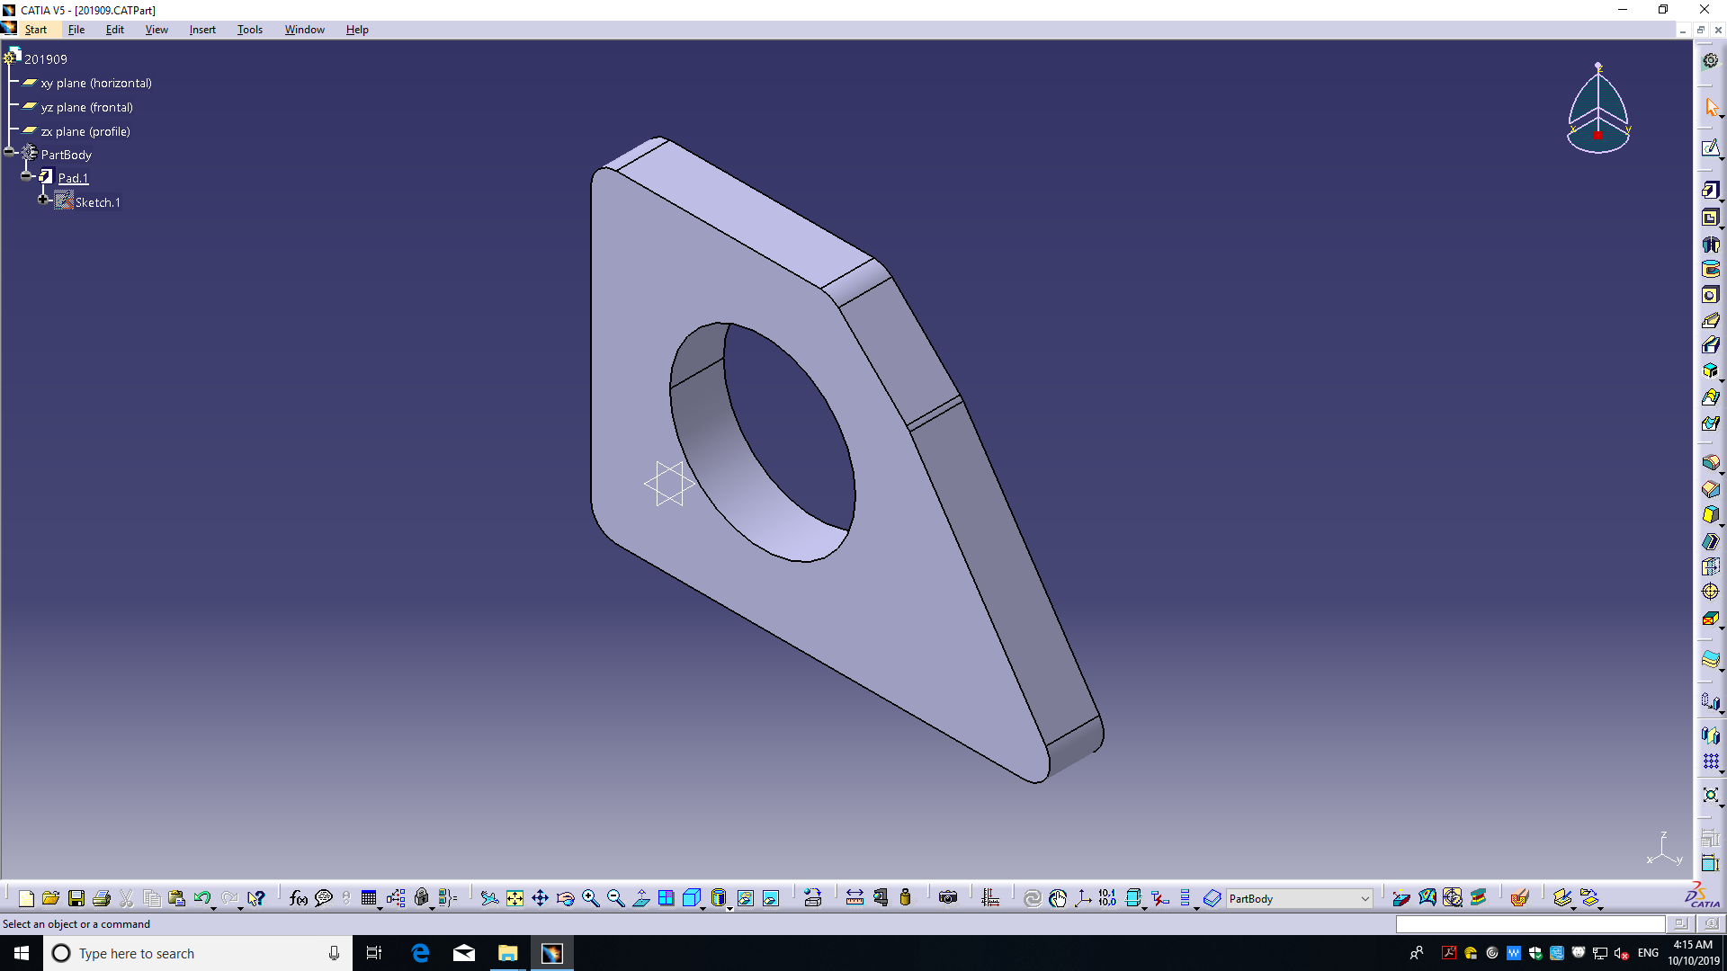Click the Pad tool icon
This screenshot has height=971, width=1727.
click(x=1710, y=190)
